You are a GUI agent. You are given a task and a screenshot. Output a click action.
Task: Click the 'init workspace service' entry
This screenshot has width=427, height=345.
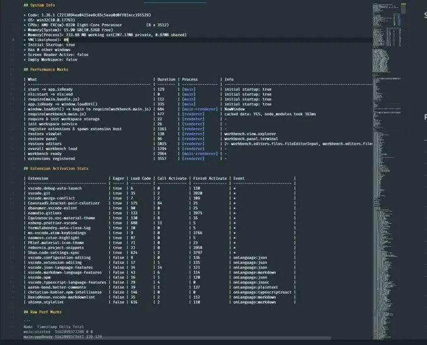click(x=52, y=124)
